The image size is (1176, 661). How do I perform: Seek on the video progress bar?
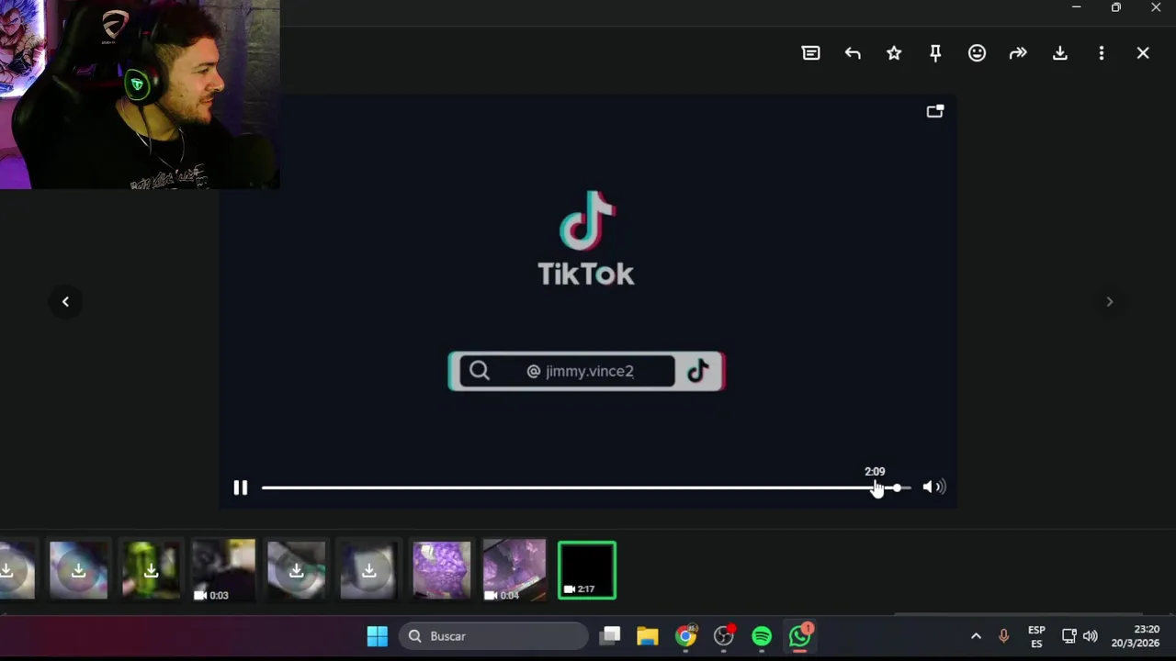coord(586,487)
